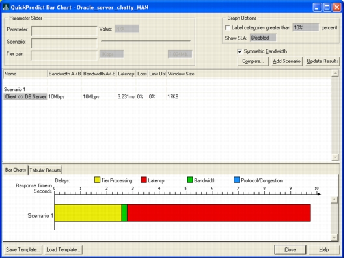Click the Update Results button
Image resolution: width=345 pixels, height=259 pixels.
point(322,61)
